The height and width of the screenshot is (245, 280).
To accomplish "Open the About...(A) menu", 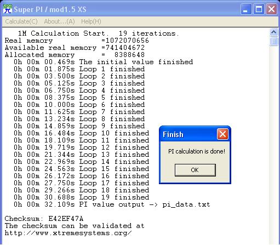I will pos(59,21).
